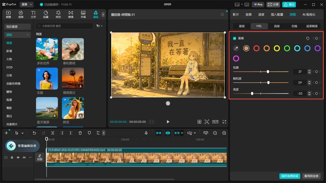
Task: Collapse the filters category list
Action: tap(28, 35)
